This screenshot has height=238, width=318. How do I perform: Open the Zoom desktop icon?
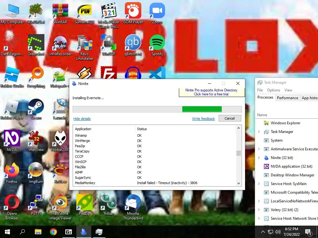[157, 13]
